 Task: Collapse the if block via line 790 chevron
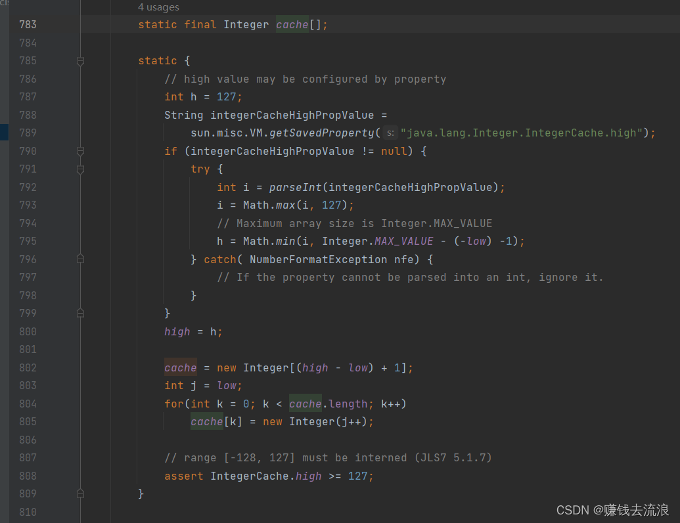[80, 151]
